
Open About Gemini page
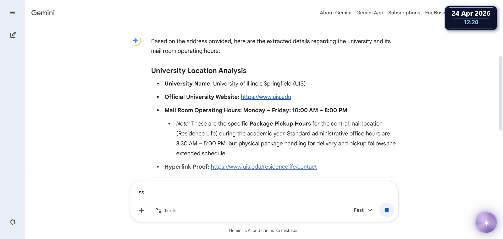point(336,13)
